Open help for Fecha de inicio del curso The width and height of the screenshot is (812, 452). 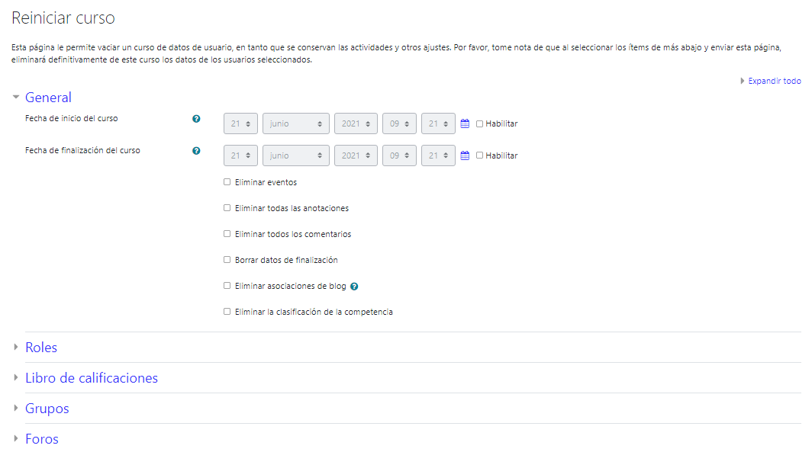tap(196, 119)
